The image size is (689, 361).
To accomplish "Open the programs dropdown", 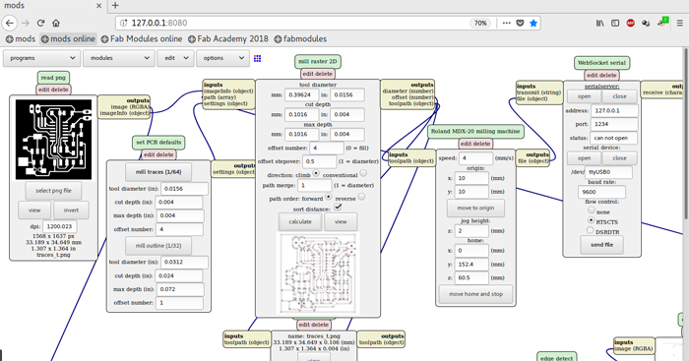I will (x=41, y=58).
